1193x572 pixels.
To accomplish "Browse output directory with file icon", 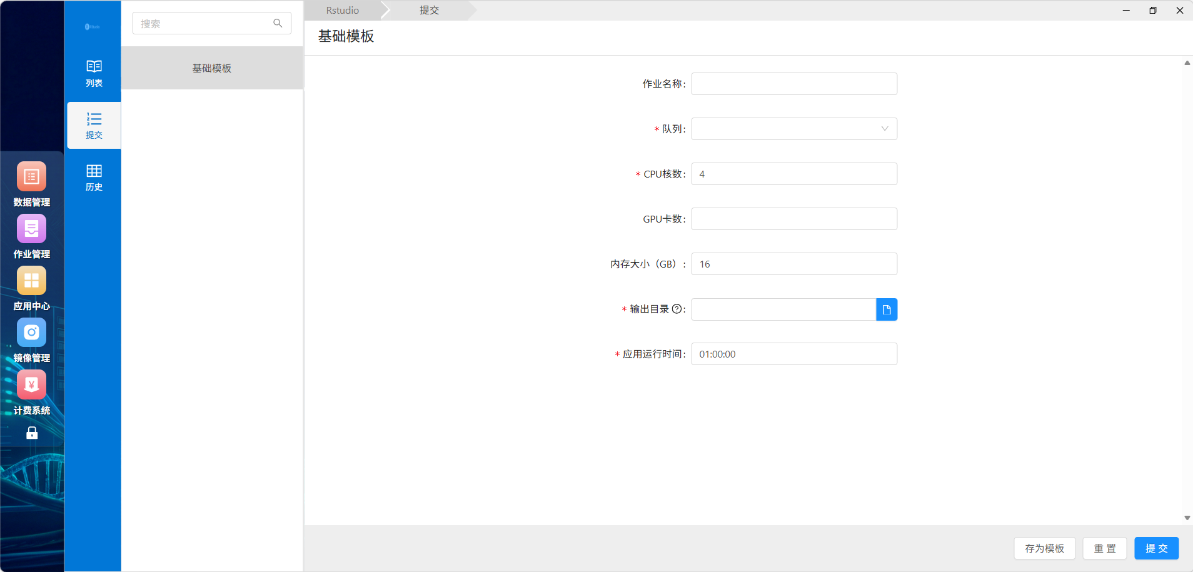I will 887,309.
